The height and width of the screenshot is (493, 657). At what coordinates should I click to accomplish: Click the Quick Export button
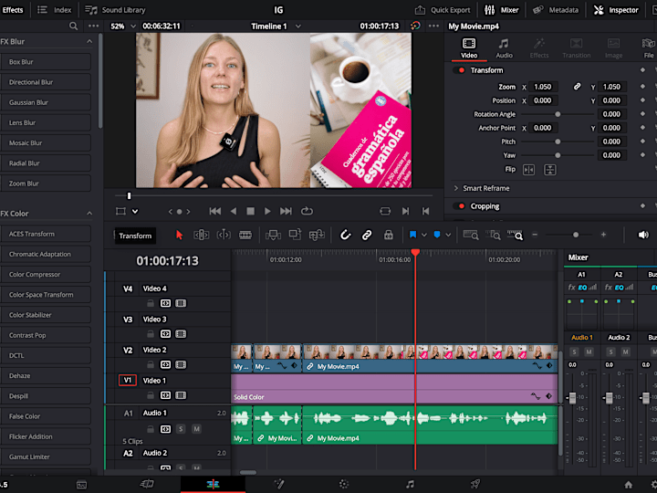(x=443, y=10)
